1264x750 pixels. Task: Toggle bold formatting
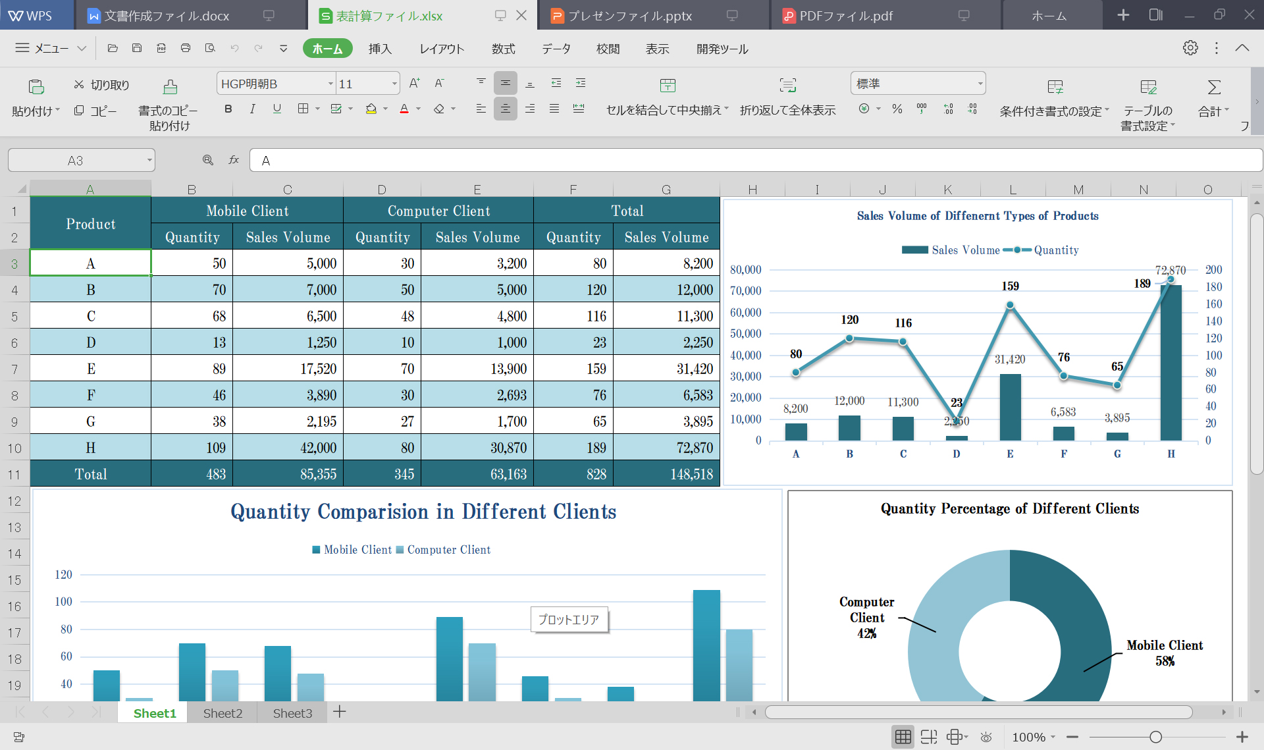tap(228, 109)
